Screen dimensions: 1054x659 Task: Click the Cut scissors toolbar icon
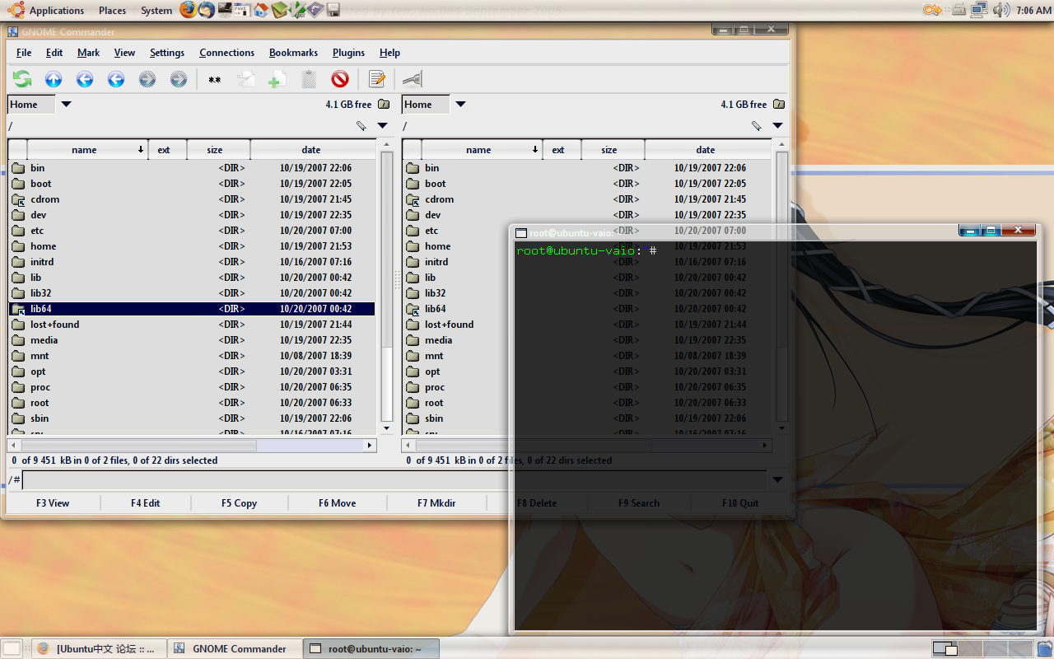pos(245,79)
